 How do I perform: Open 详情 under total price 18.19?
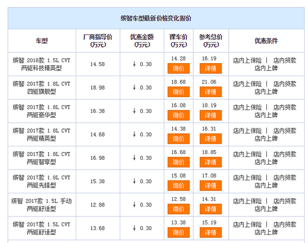coord(211,115)
